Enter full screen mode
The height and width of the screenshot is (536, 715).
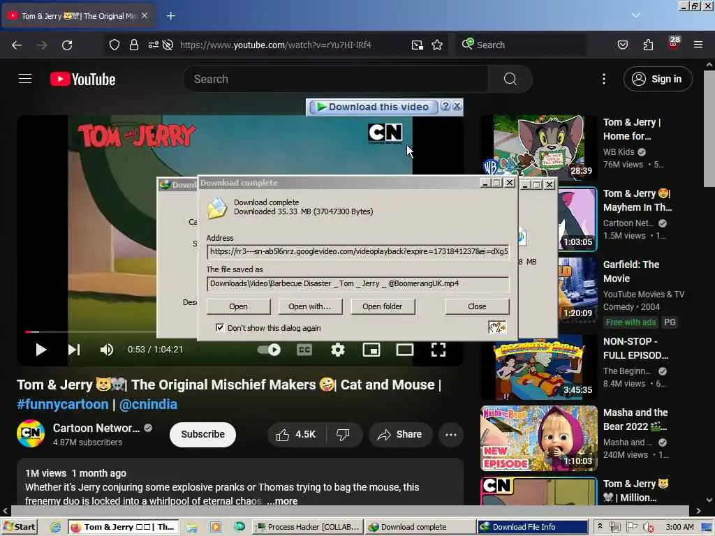click(438, 350)
